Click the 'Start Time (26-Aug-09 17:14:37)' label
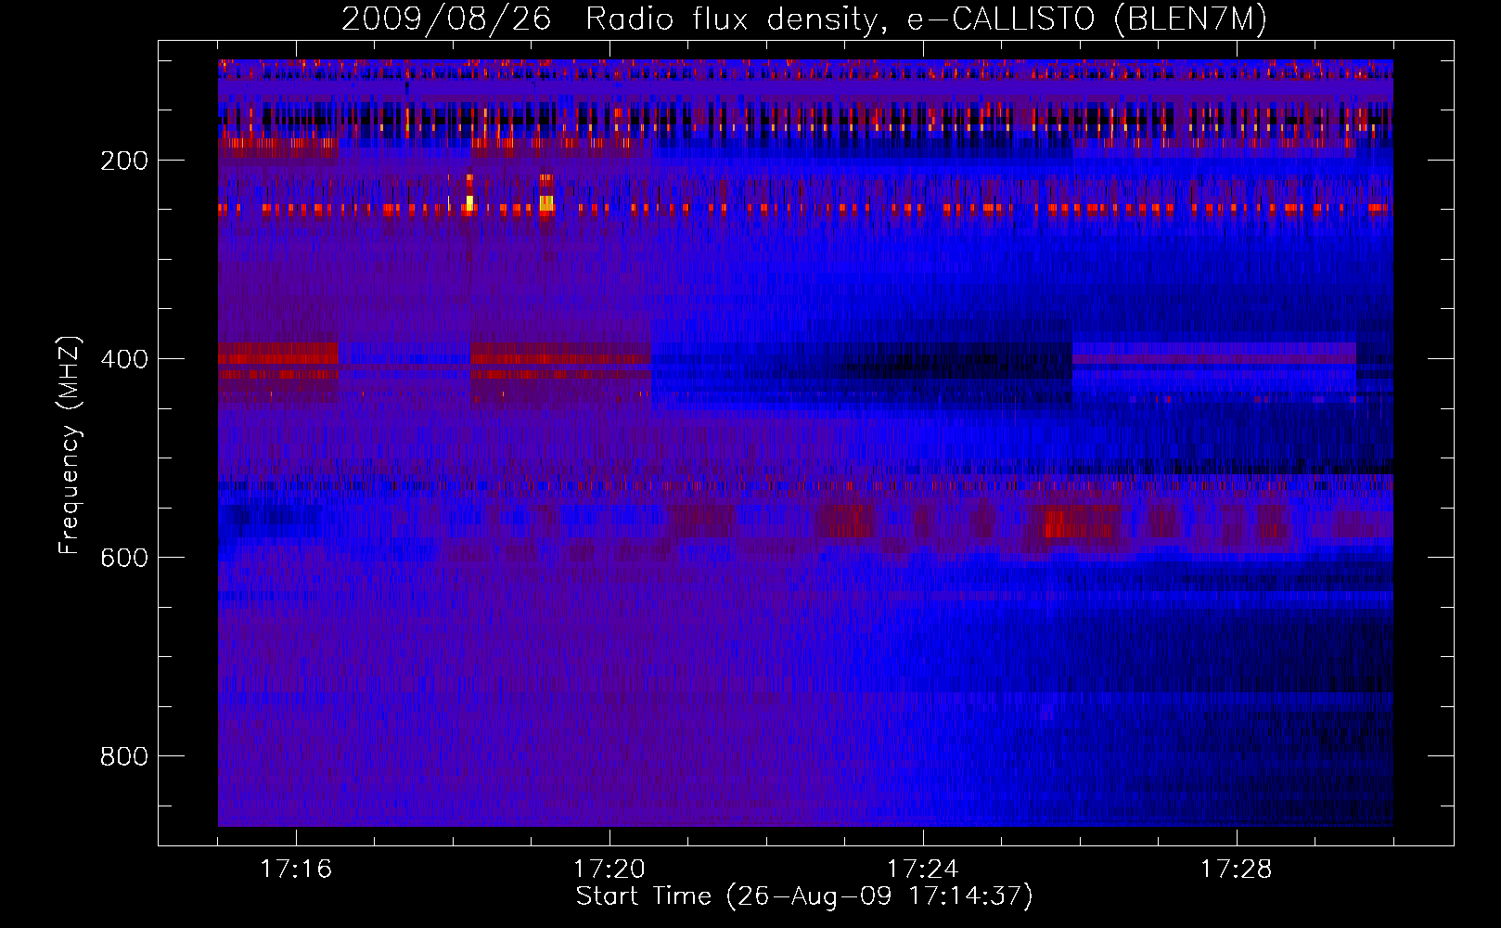Image resolution: width=1501 pixels, height=928 pixels. [803, 896]
